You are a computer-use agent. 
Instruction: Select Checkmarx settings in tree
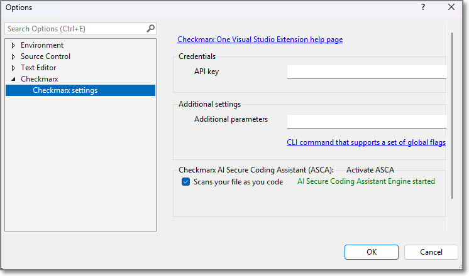(65, 90)
